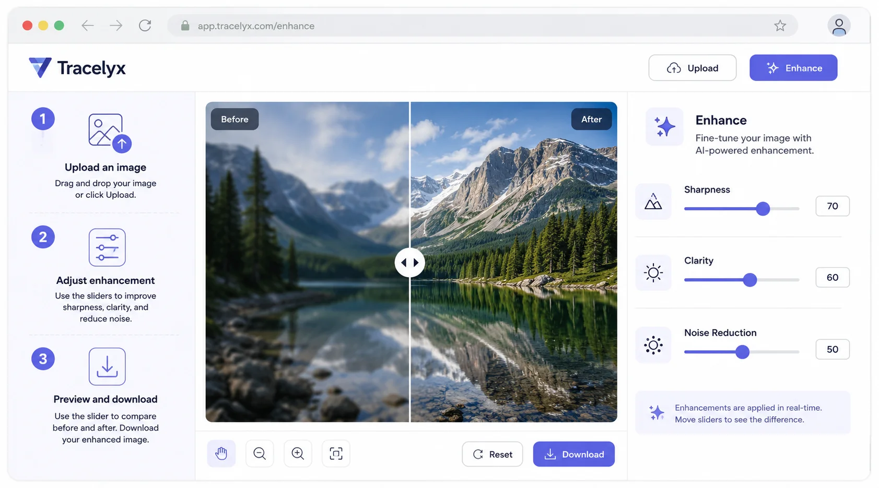Fit image to screen icon

pyautogui.click(x=336, y=454)
